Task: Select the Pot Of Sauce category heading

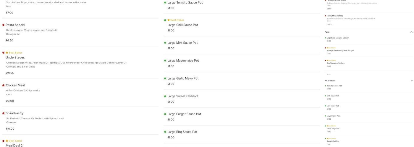Action: [329, 81]
